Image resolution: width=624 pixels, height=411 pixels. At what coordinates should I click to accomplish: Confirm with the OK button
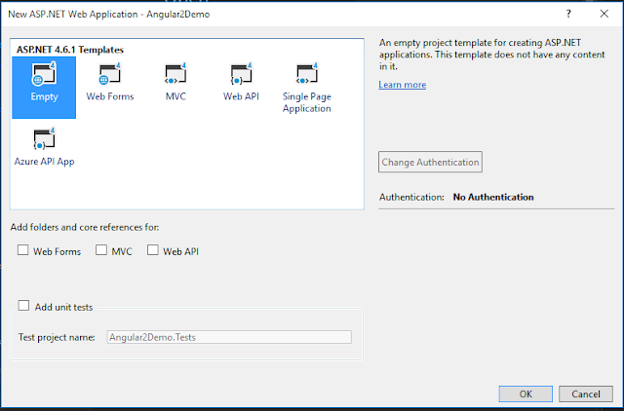(526, 393)
